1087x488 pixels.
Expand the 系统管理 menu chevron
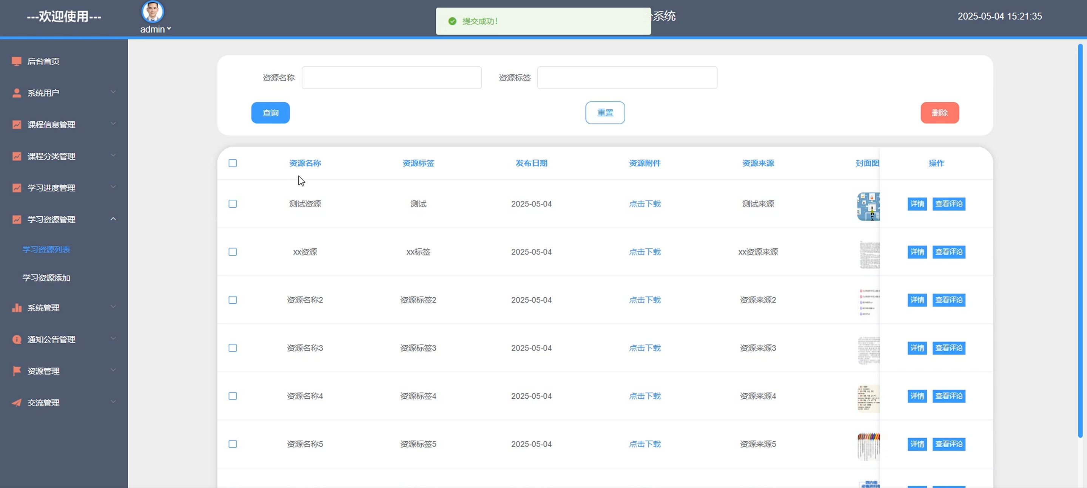coord(113,306)
